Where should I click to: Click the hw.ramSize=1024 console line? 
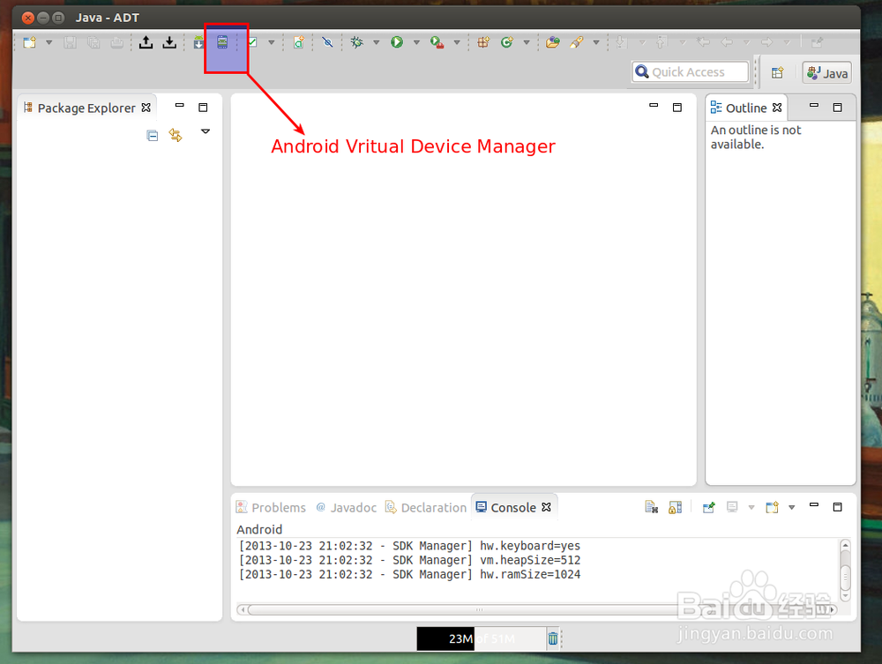coord(409,575)
